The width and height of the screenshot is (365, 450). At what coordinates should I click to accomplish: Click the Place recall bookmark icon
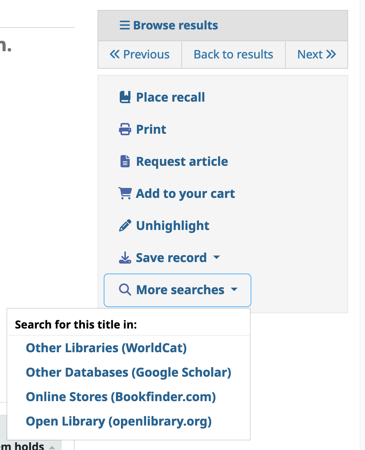pyautogui.click(x=125, y=97)
